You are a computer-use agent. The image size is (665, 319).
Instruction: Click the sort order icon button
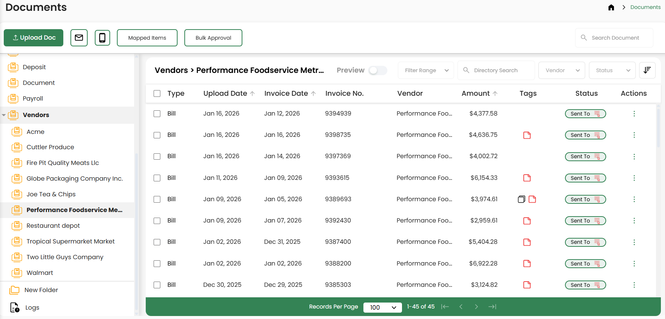tap(647, 70)
